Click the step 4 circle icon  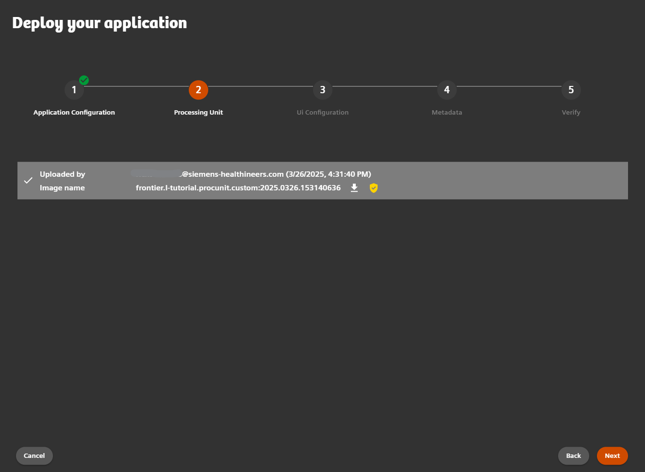pyautogui.click(x=447, y=90)
